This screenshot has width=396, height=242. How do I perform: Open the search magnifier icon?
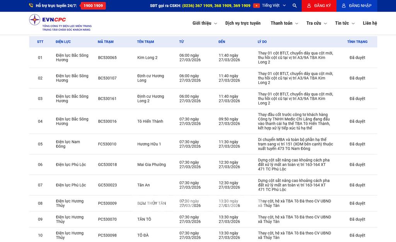click(295, 6)
